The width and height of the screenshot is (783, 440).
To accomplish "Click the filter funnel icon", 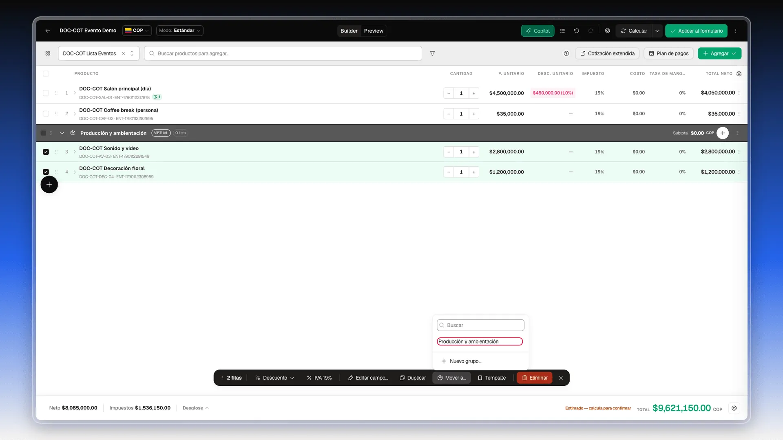I will [432, 53].
